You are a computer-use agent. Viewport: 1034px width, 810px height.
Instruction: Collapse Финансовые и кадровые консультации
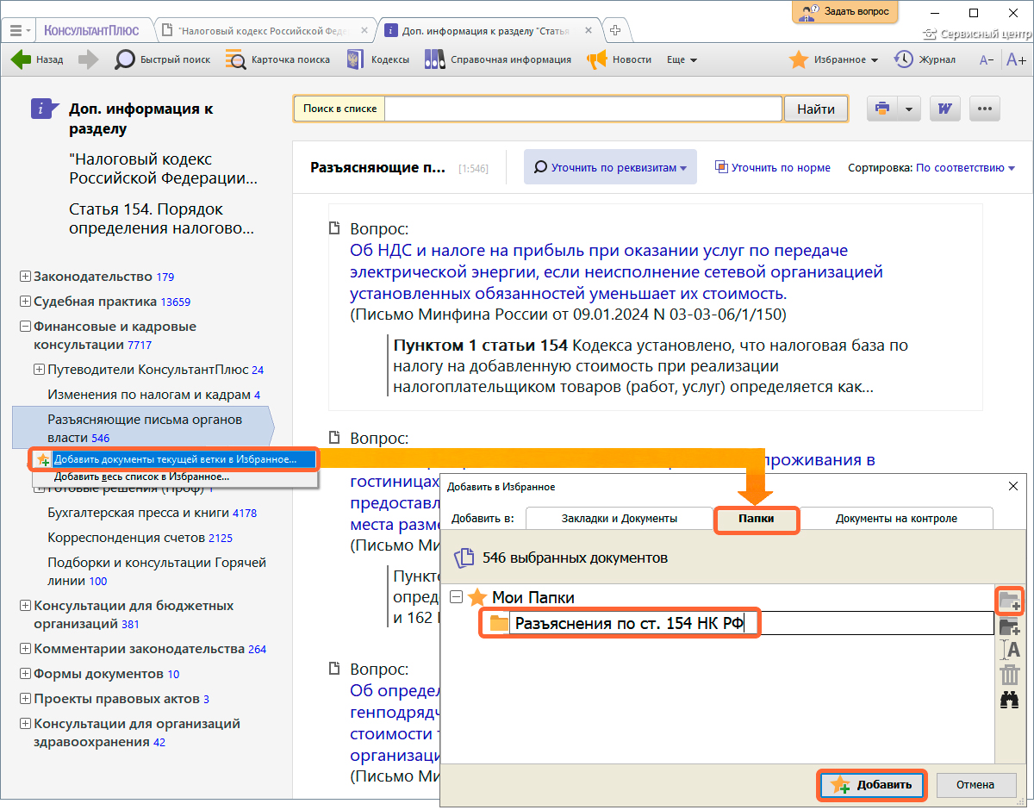click(x=26, y=327)
